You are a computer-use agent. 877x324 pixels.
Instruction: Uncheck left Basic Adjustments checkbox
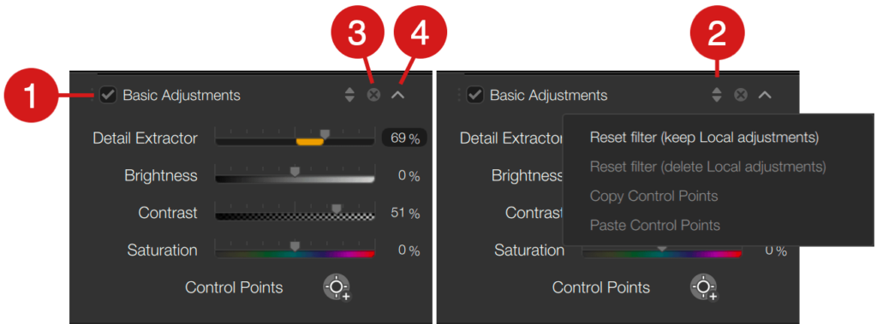tap(108, 96)
